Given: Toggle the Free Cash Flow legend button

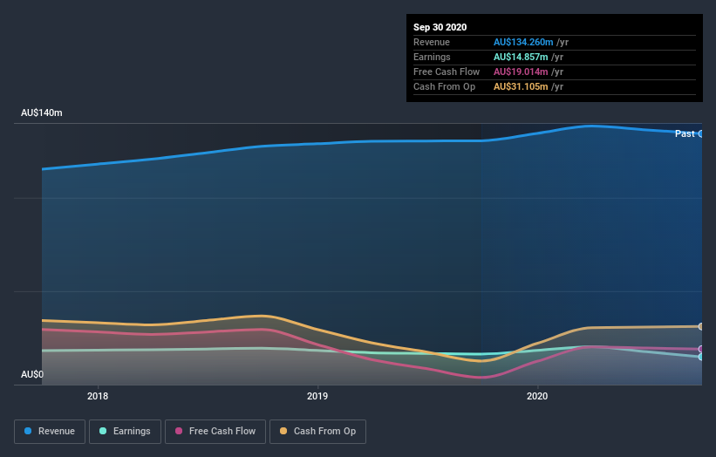Looking at the screenshot, I should (x=215, y=432).
